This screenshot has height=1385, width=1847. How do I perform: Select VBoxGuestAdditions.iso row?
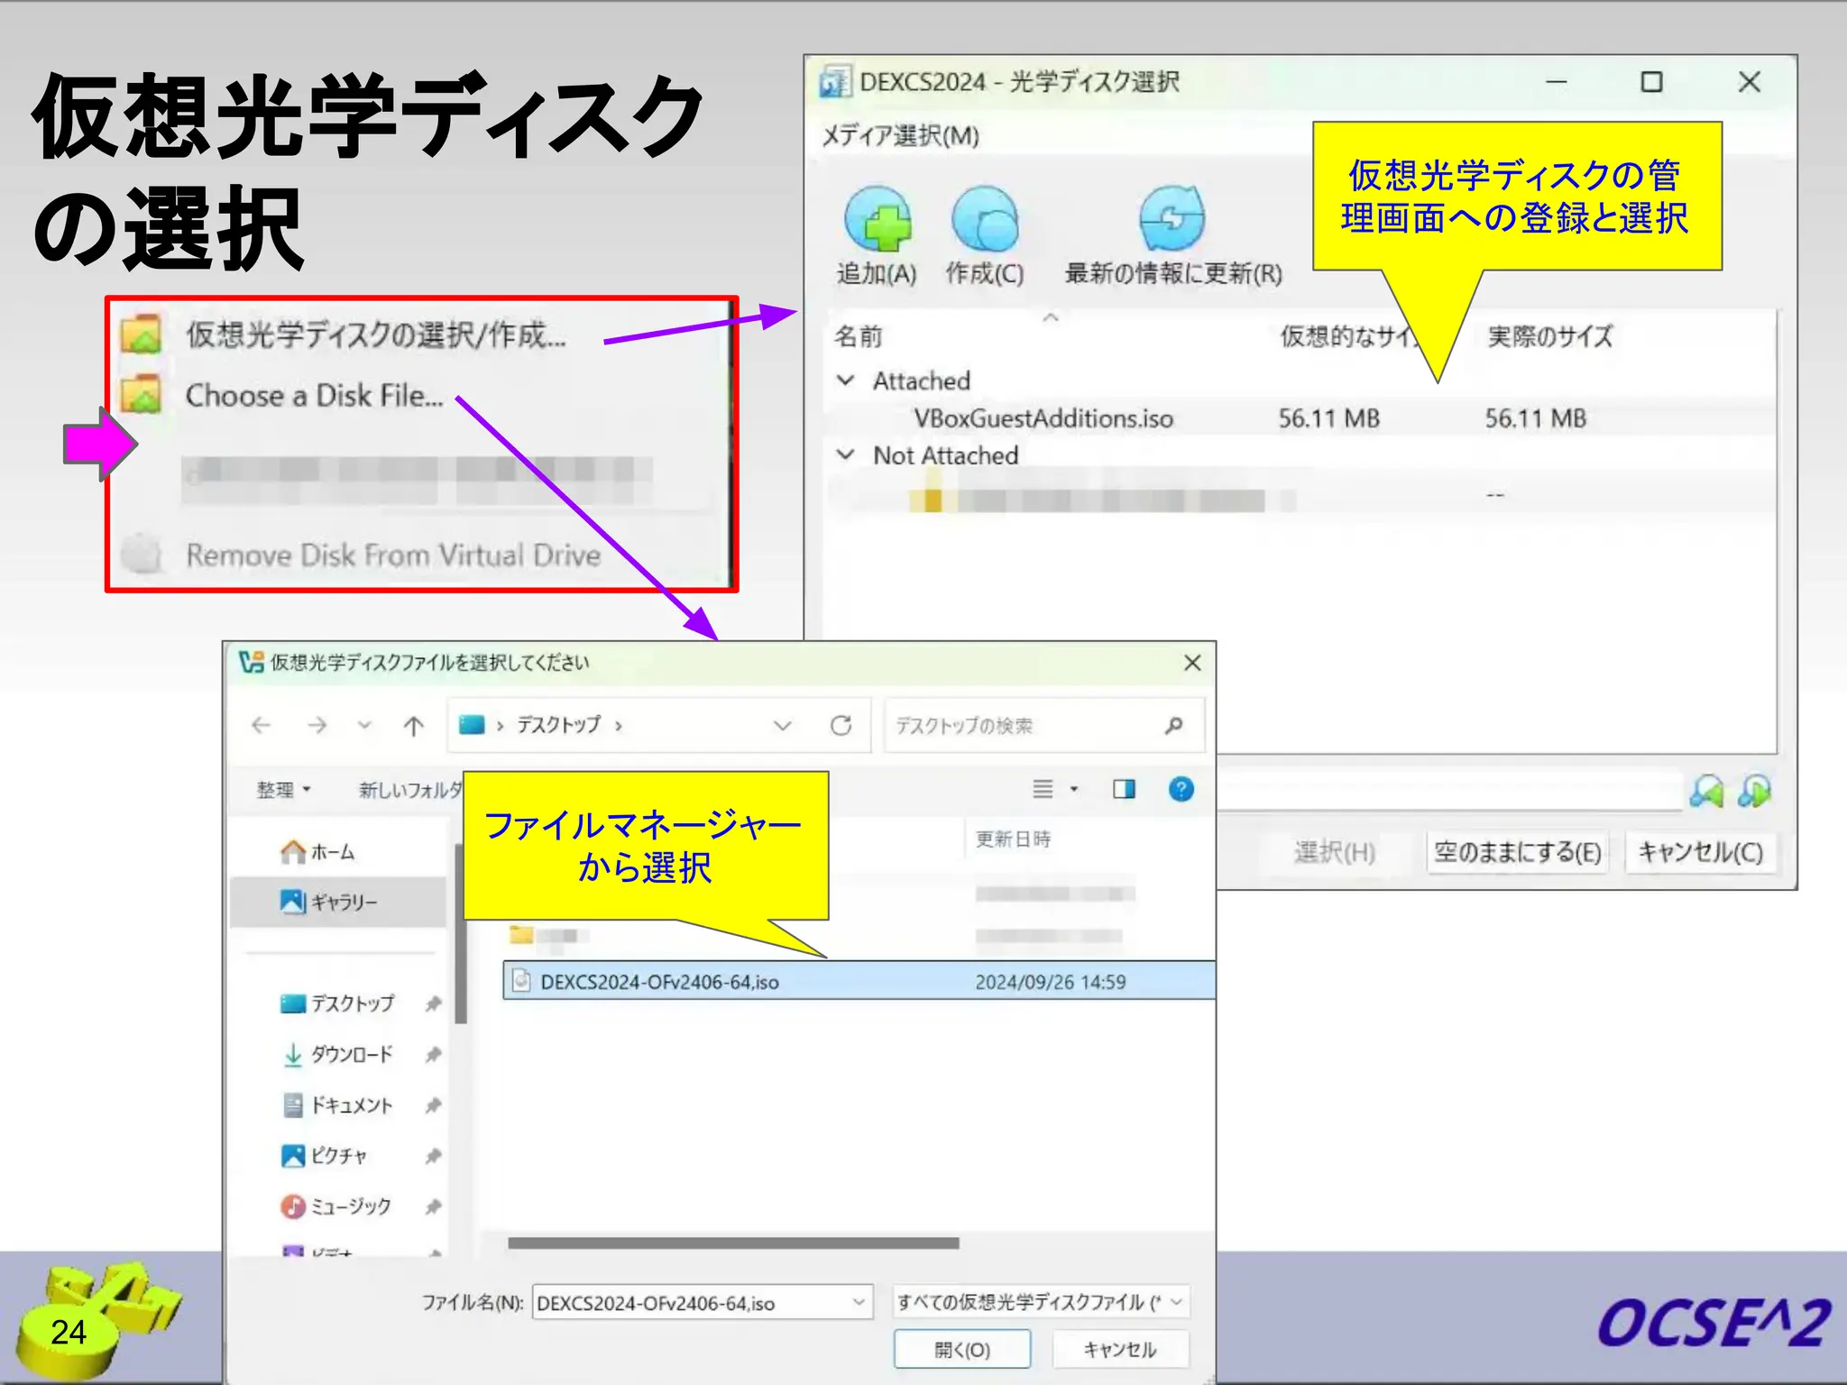click(x=1299, y=418)
